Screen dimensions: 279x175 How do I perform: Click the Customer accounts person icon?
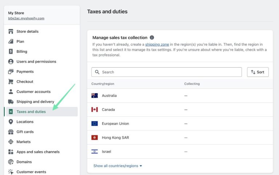[11, 92]
